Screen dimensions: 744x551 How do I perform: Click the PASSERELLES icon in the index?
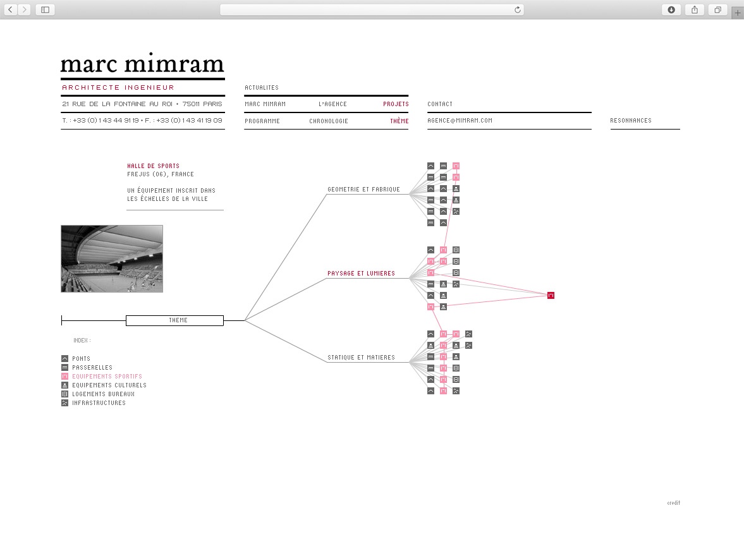click(x=64, y=368)
